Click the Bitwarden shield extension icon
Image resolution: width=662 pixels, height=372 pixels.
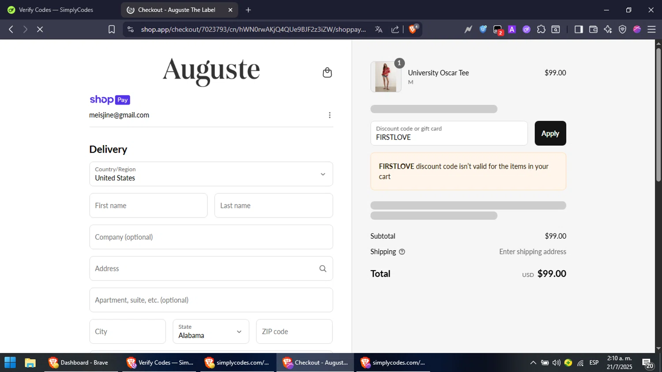[483, 30]
